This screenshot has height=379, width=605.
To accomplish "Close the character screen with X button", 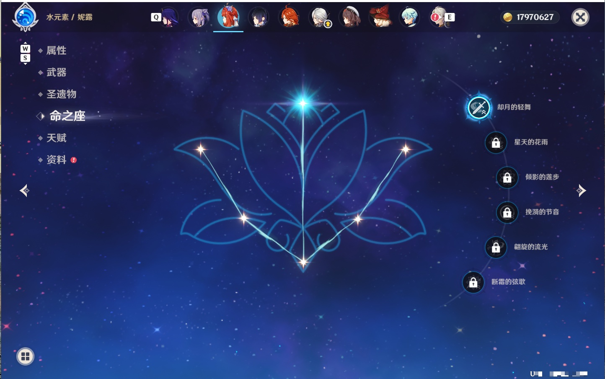I will pyautogui.click(x=580, y=17).
